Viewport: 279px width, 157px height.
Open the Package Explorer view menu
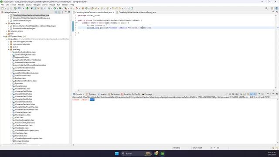click(x=62, y=12)
